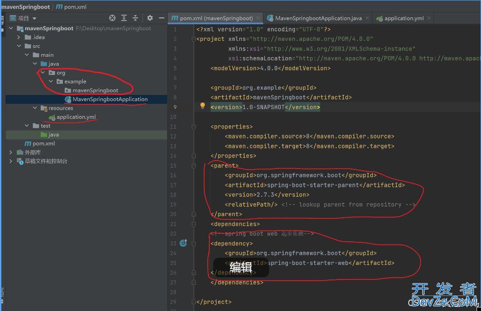Click the relativePath tag on line 19
The image size is (481, 311).
[x=251, y=205]
